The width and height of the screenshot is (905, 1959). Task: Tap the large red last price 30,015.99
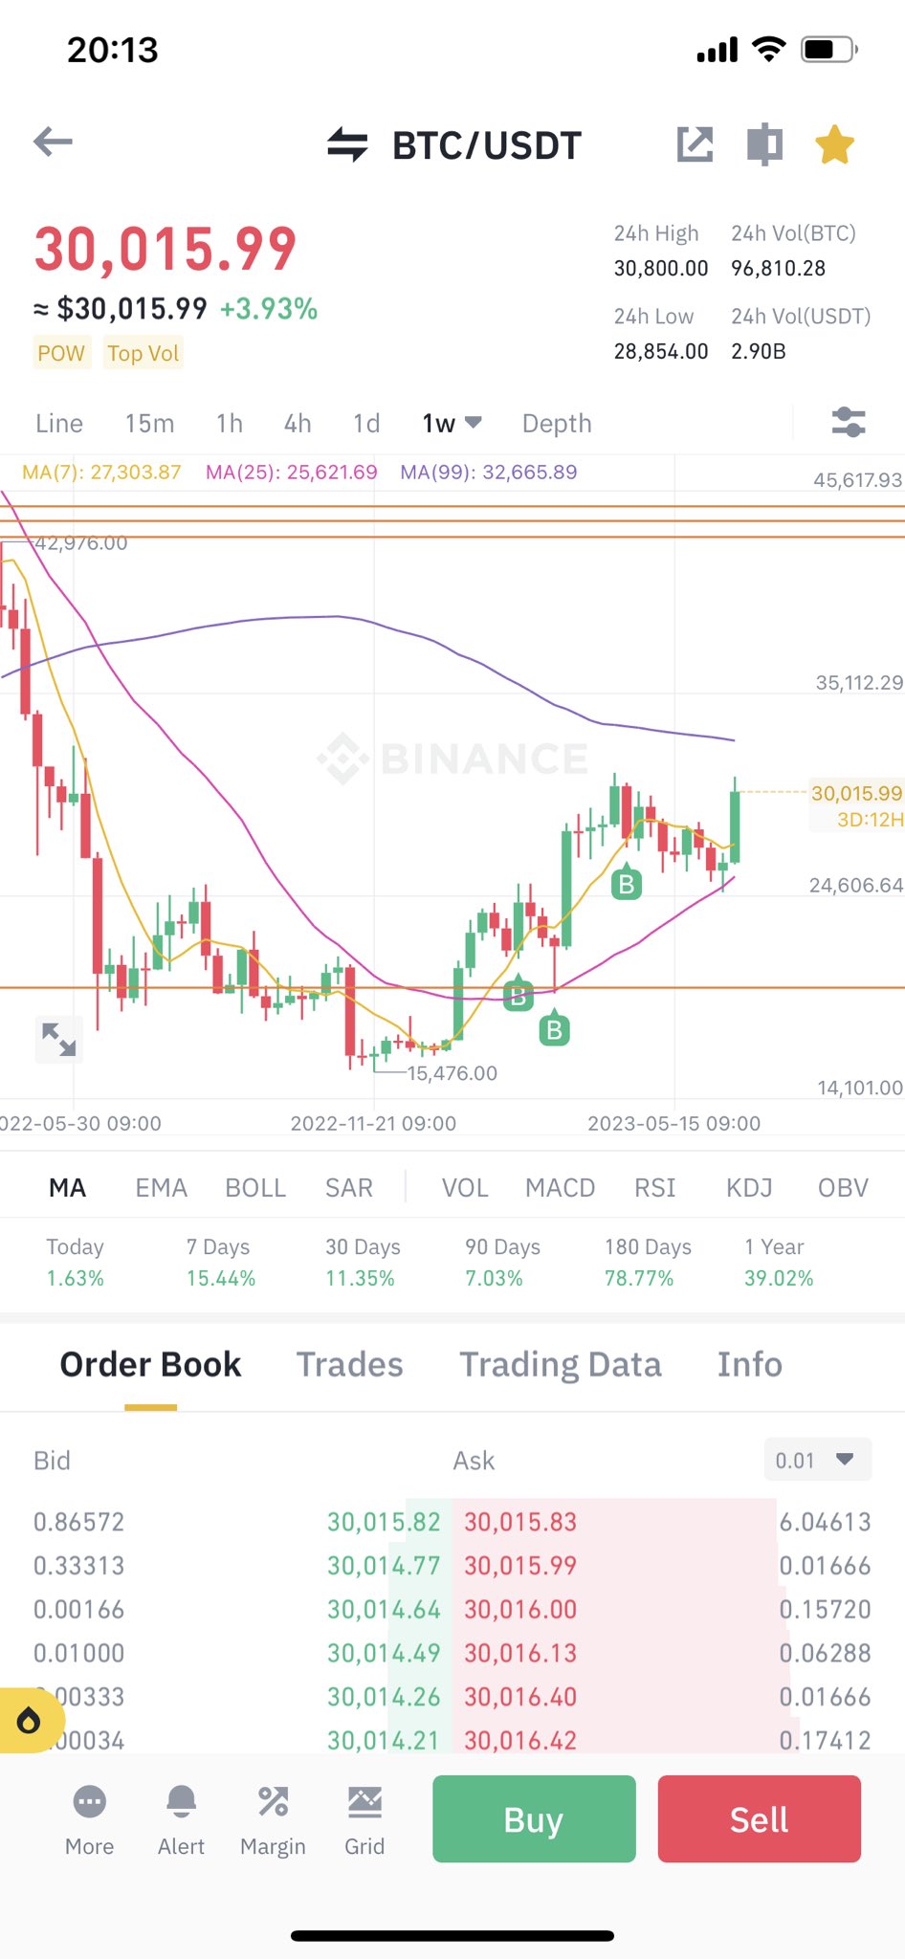tap(166, 249)
